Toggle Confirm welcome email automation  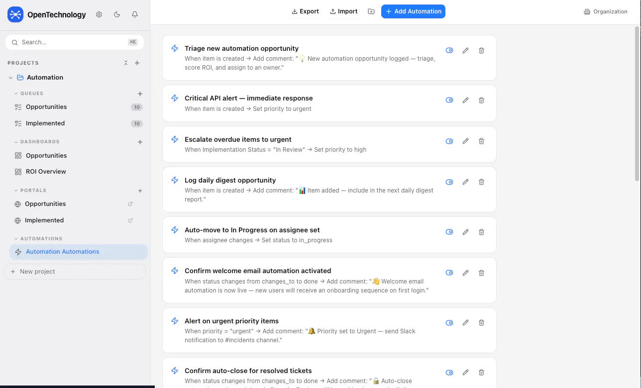click(449, 273)
